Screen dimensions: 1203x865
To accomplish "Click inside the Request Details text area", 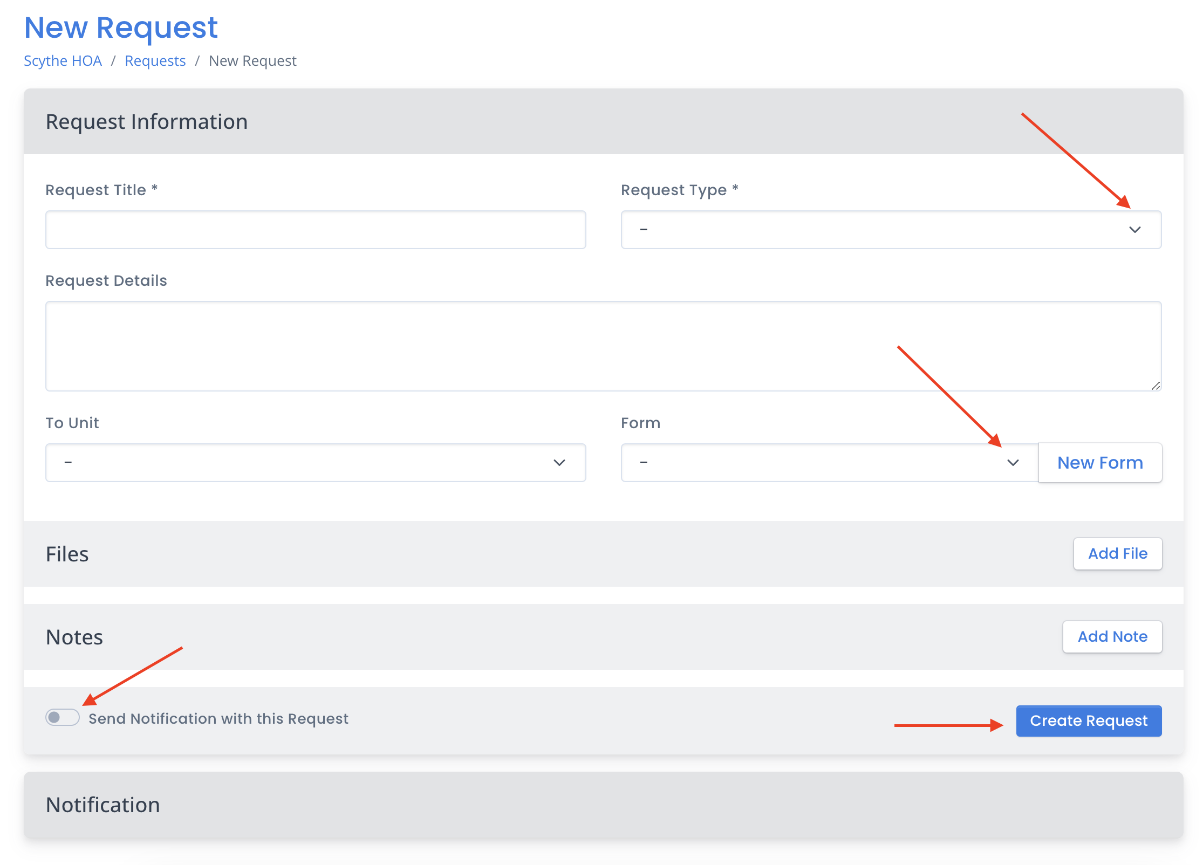I will (x=604, y=346).
